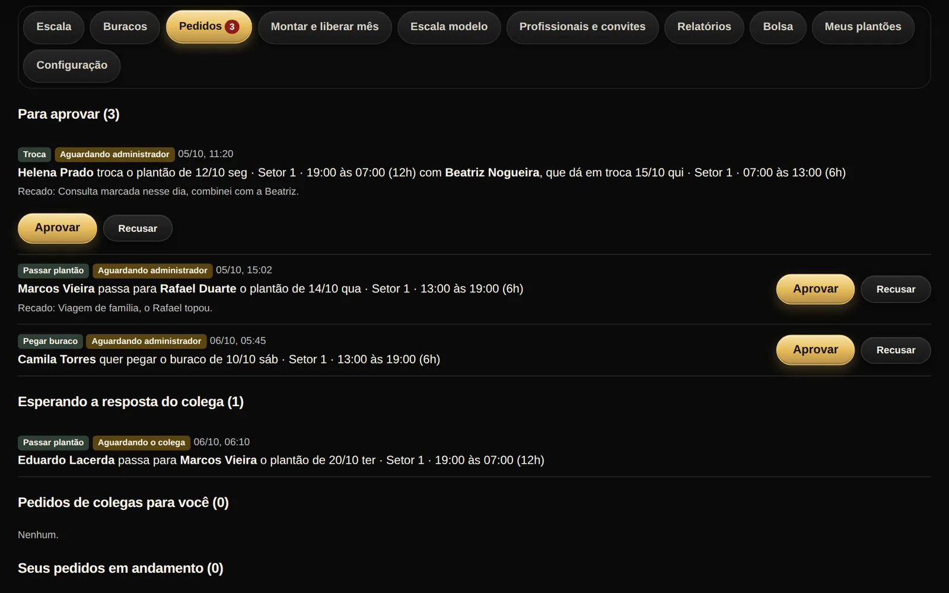
Task: Click timestamp 05/10, 11:20
Action: tap(206, 154)
